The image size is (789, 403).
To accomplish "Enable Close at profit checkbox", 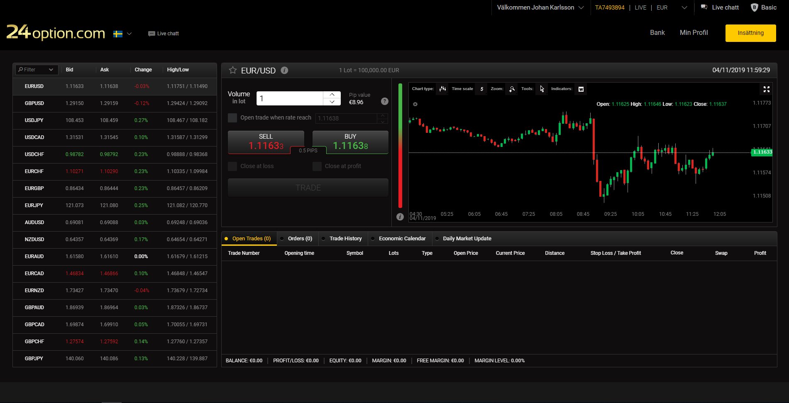I will click(x=317, y=166).
